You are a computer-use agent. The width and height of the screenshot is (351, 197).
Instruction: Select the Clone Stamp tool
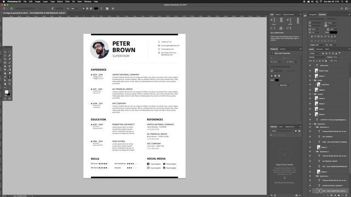tap(5, 66)
